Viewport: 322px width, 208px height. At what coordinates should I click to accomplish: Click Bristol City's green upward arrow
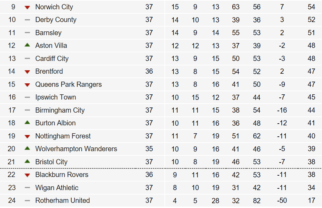[x=27, y=162]
